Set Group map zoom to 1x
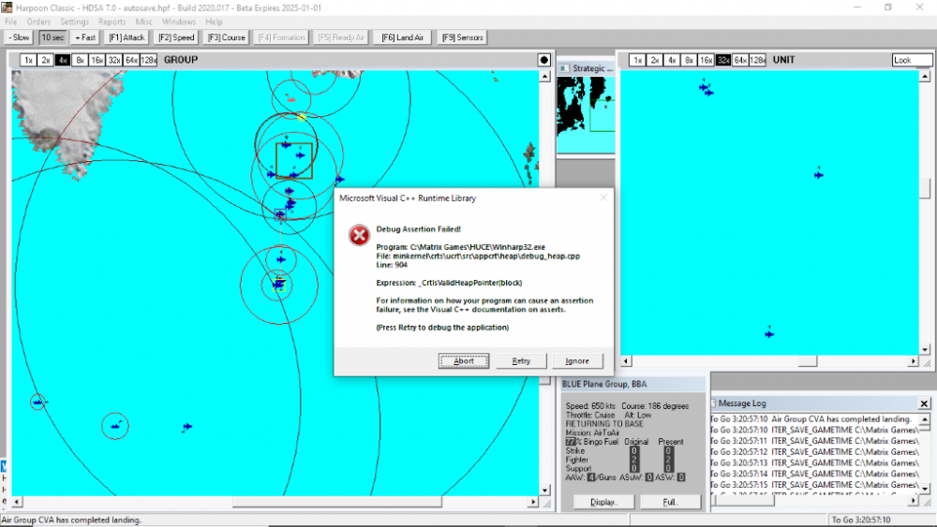 coord(28,60)
